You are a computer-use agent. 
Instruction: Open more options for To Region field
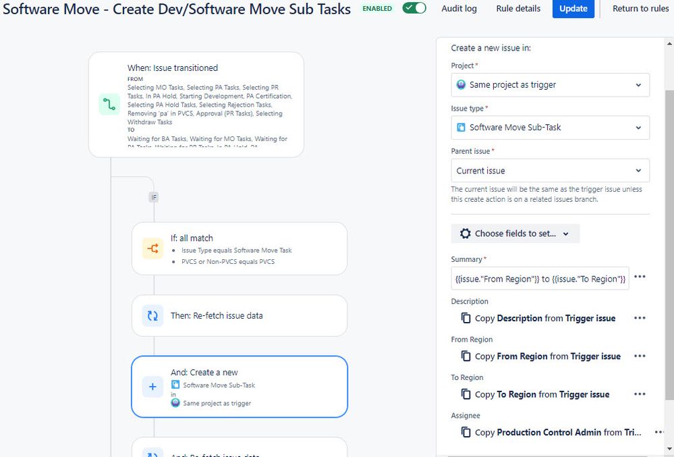point(640,394)
